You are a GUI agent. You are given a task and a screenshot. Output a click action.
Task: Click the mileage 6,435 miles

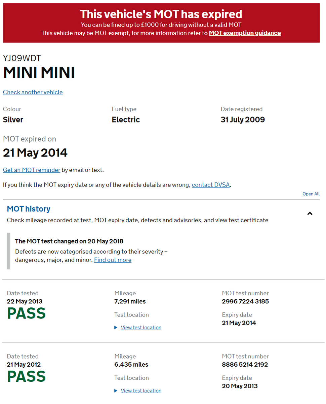131,365
